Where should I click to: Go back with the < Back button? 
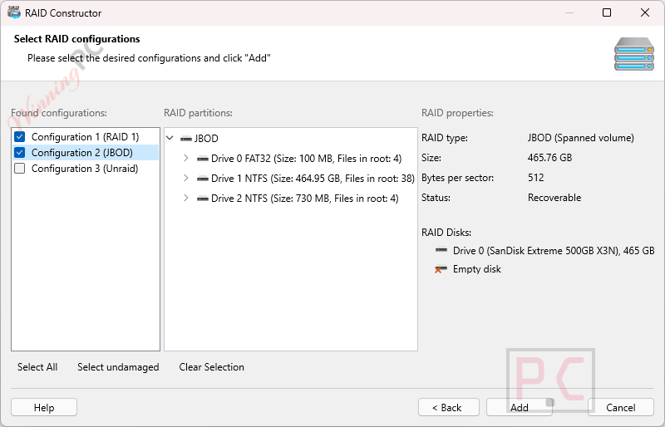click(449, 407)
